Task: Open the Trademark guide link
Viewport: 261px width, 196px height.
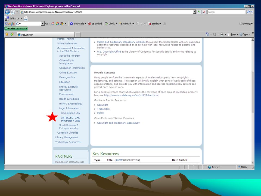Action: 103,109
